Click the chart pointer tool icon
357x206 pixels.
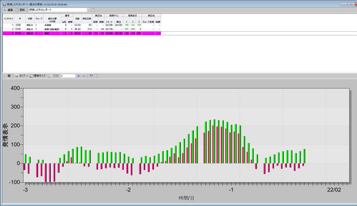click(91, 76)
